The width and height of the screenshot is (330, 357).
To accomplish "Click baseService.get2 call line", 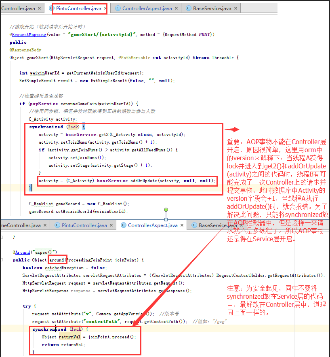I will point(112,134).
